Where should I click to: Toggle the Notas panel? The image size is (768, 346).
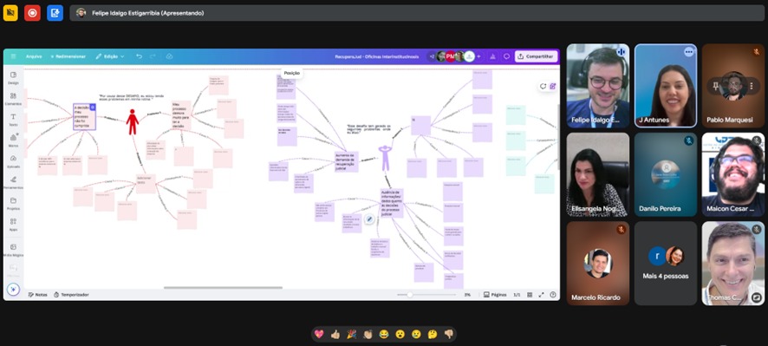(38, 295)
